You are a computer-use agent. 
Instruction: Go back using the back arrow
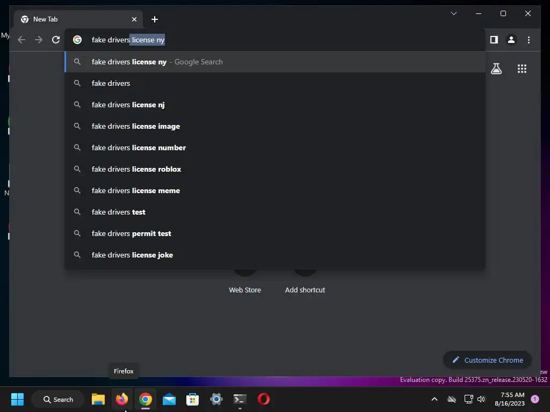21,40
